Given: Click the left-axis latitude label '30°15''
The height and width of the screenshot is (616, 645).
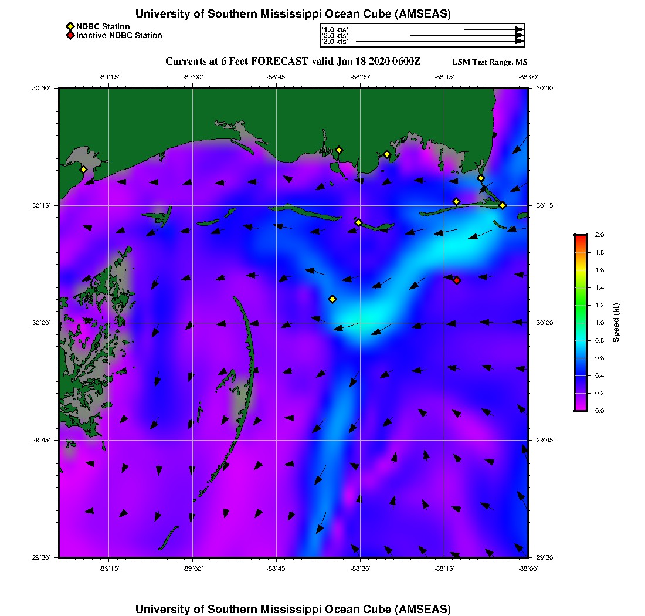Looking at the screenshot, I should pyautogui.click(x=41, y=205).
